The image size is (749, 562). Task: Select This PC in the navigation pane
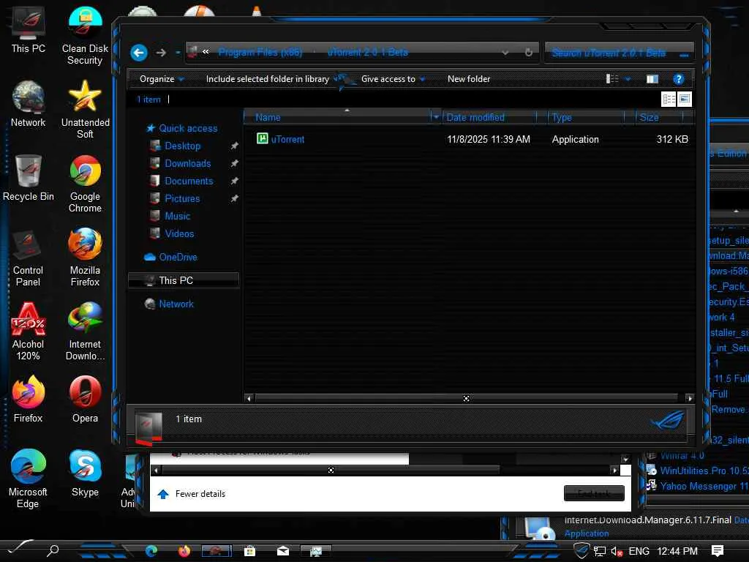(x=184, y=280)
